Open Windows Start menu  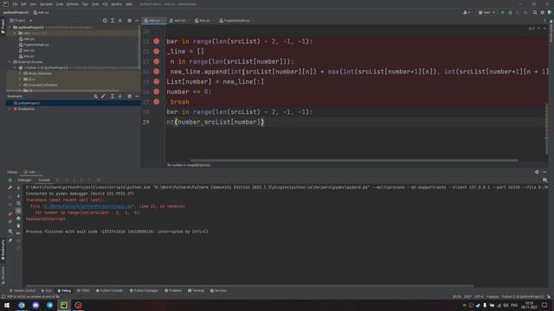click(7, 305)
